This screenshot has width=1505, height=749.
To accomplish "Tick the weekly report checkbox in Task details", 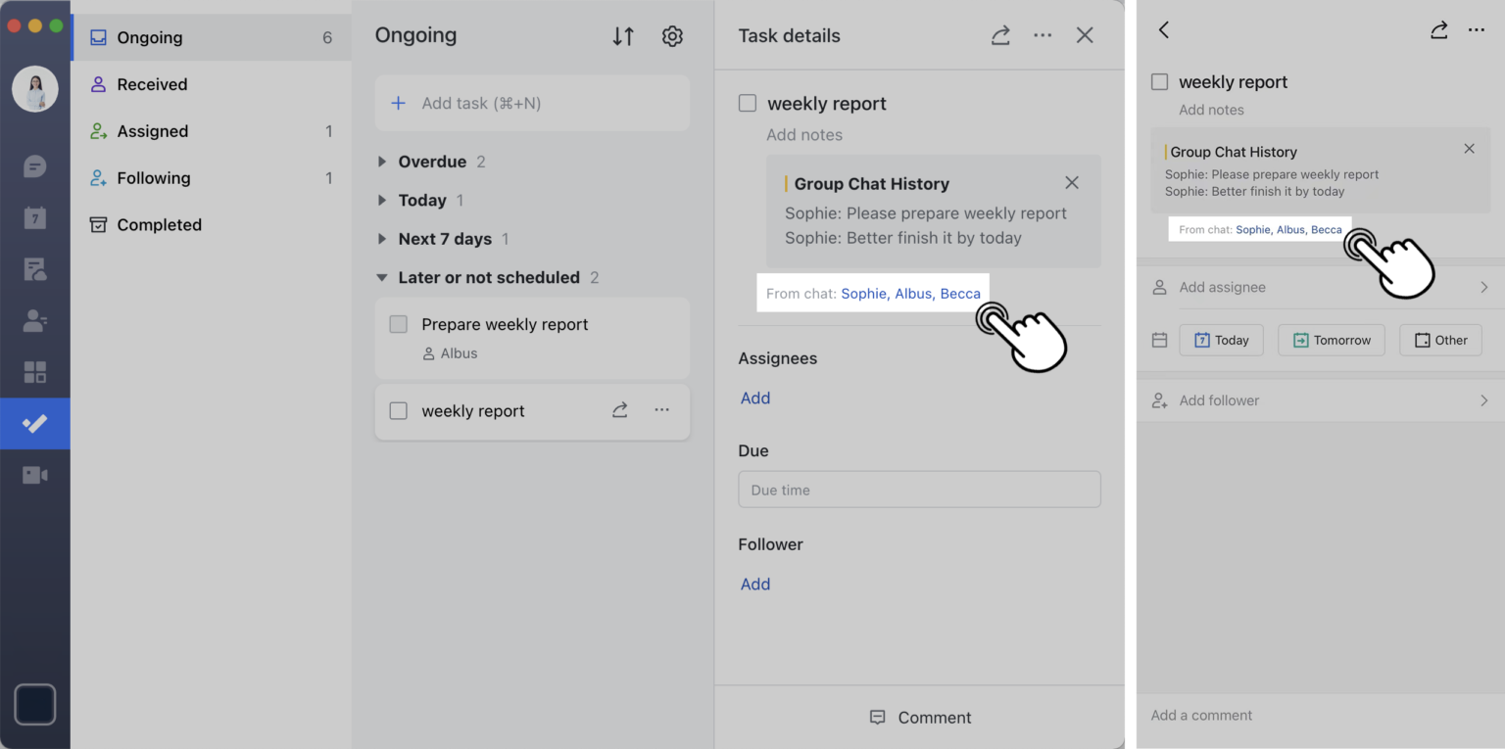I will click(748, 103).
